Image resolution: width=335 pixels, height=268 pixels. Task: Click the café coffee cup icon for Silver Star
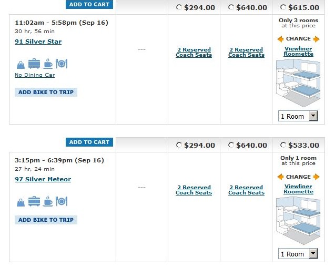pos(48,64)
